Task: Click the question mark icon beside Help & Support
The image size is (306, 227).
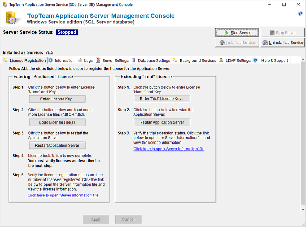Action: [255, 60]
